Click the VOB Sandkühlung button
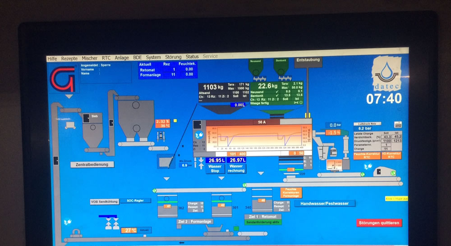This screenshot has width=451, height=246. [105, 202]
